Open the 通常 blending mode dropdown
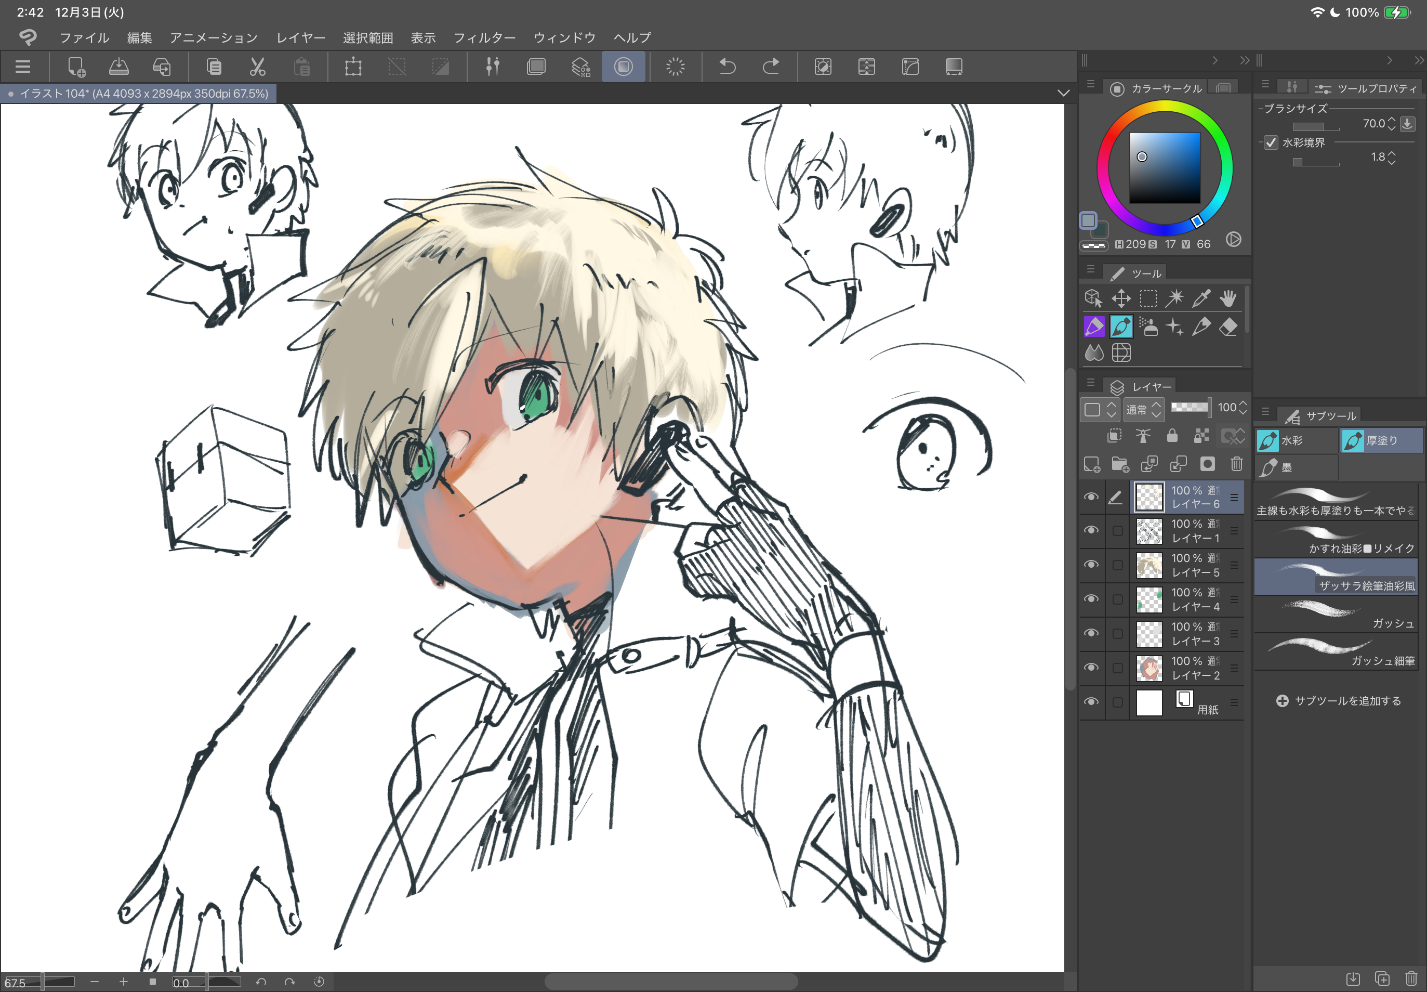The width and height of the screenshot is (1427, 992). click(x=1143, y=409)
